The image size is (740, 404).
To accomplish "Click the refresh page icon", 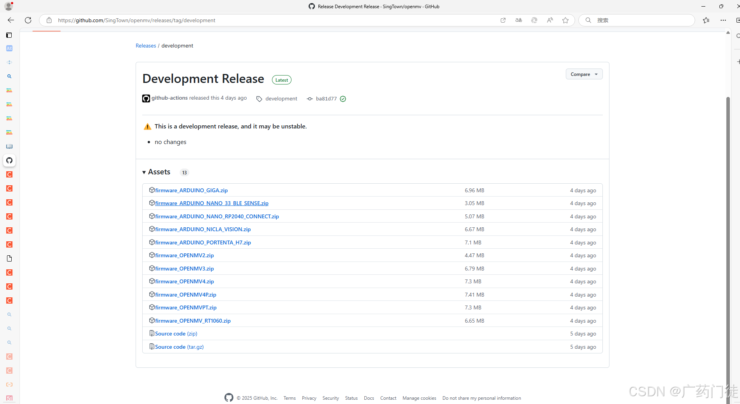I will click(28, 20).
